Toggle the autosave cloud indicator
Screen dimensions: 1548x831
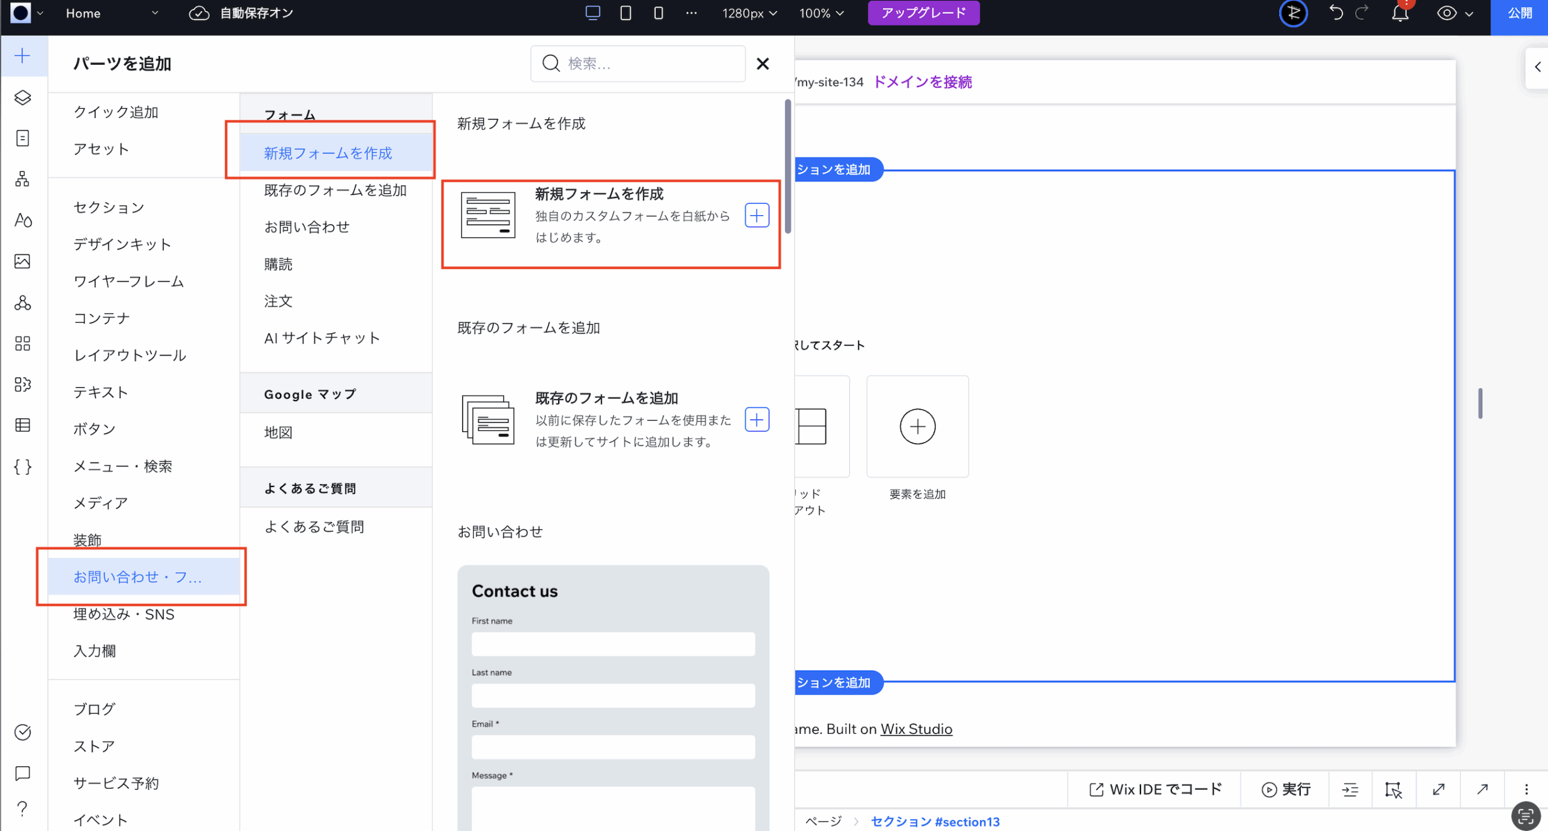tap(199, 13)
